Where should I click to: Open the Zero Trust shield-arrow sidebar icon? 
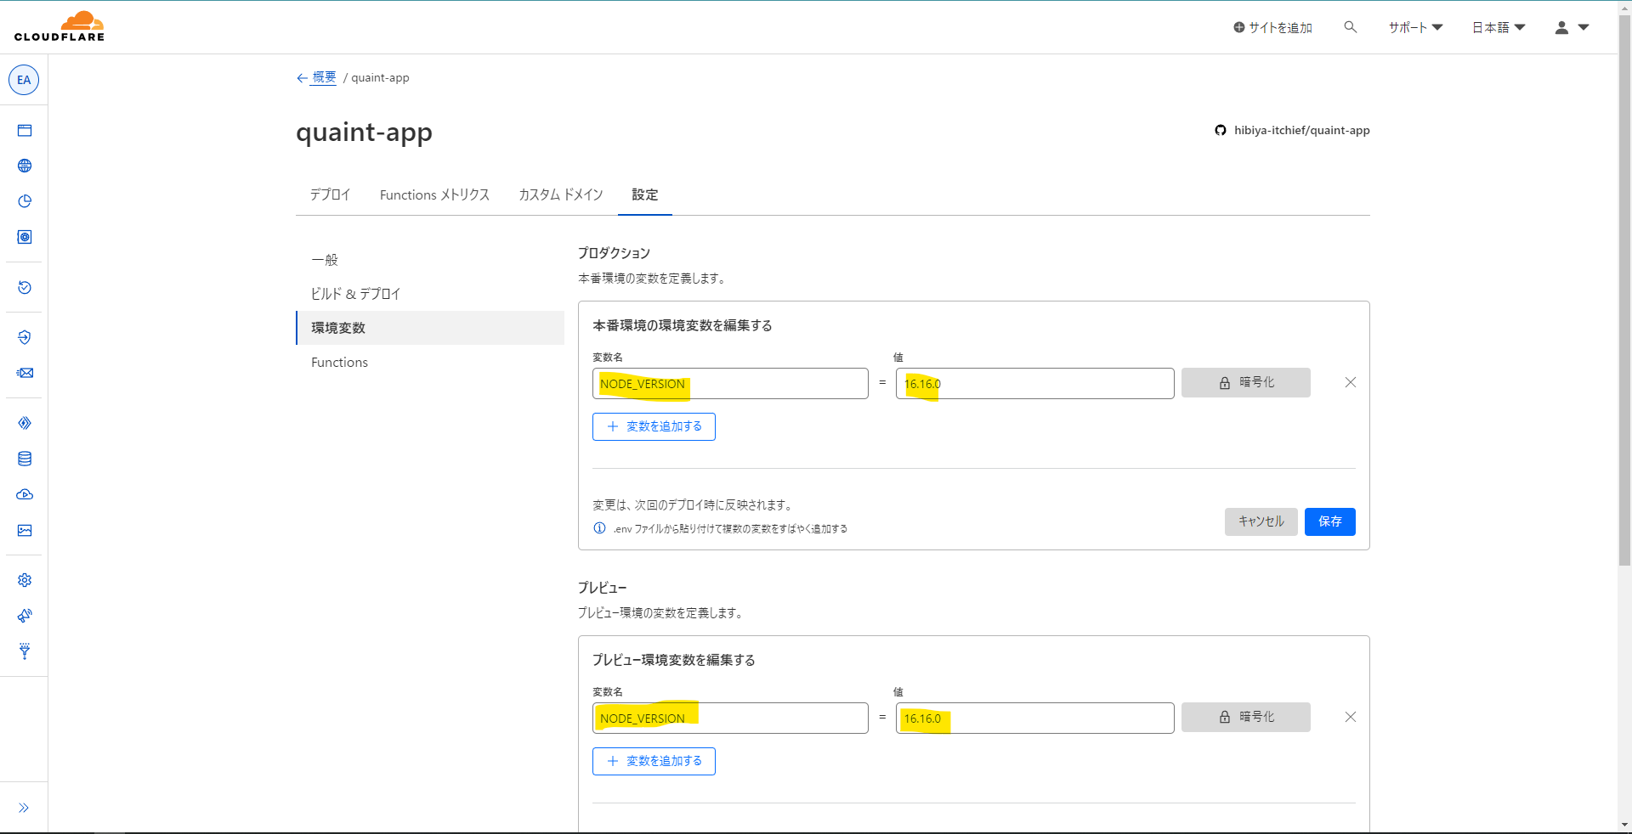pyautogui.click(x=25, y=337)
